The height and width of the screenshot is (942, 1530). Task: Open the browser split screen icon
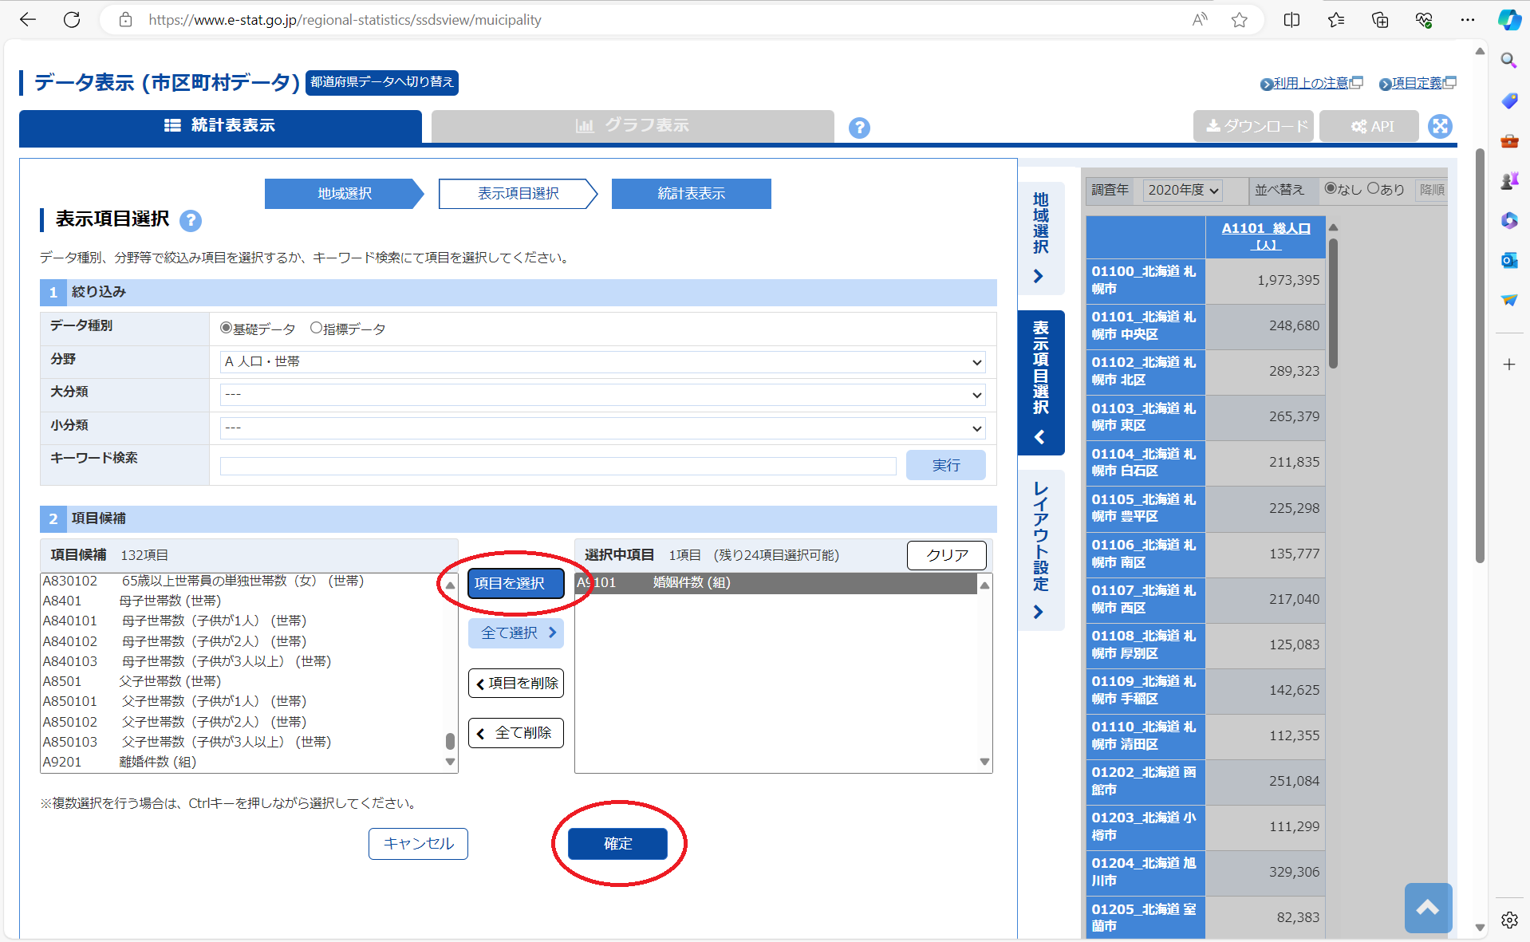coord(1291,20)
